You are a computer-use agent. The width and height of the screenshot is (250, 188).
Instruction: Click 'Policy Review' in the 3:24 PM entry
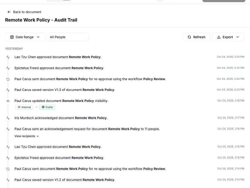[x=154, y=79]
